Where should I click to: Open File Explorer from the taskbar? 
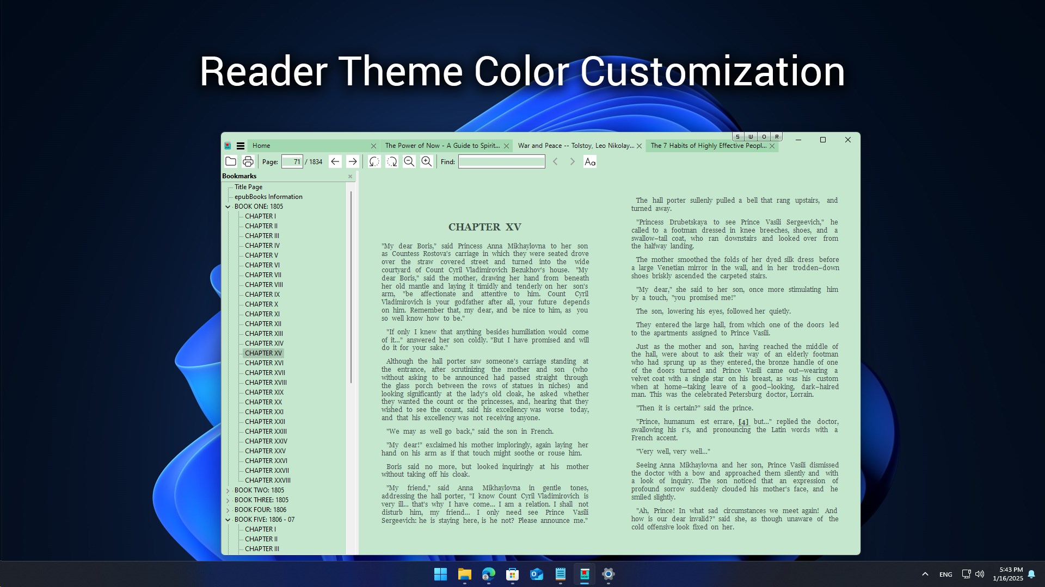tap(464, 574)
